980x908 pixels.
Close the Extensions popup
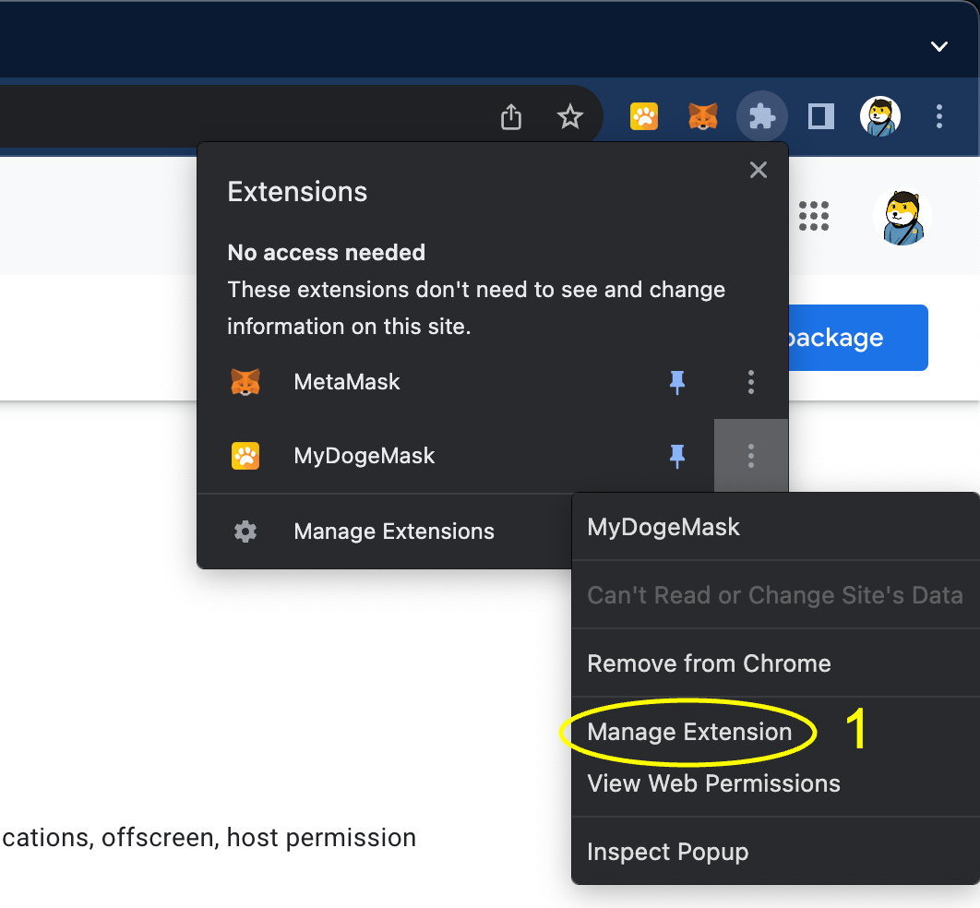click(759, 170)
